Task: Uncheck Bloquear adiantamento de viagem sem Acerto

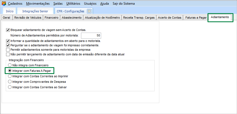Action: click(8, 30)
